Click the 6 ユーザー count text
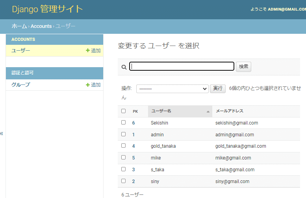The width and height of the screenshot is (306, 198). (x=132, y=195)
